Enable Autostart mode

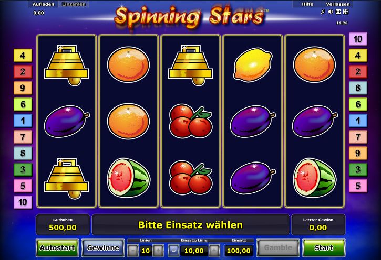pyautogui.click(x=57, y=247)
